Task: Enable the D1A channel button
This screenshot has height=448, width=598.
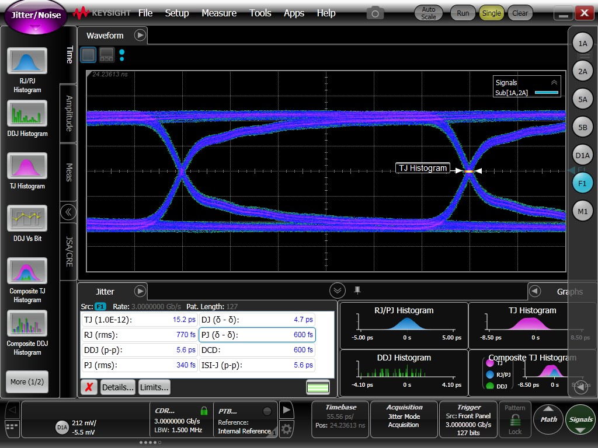Action: pos(582,156)
